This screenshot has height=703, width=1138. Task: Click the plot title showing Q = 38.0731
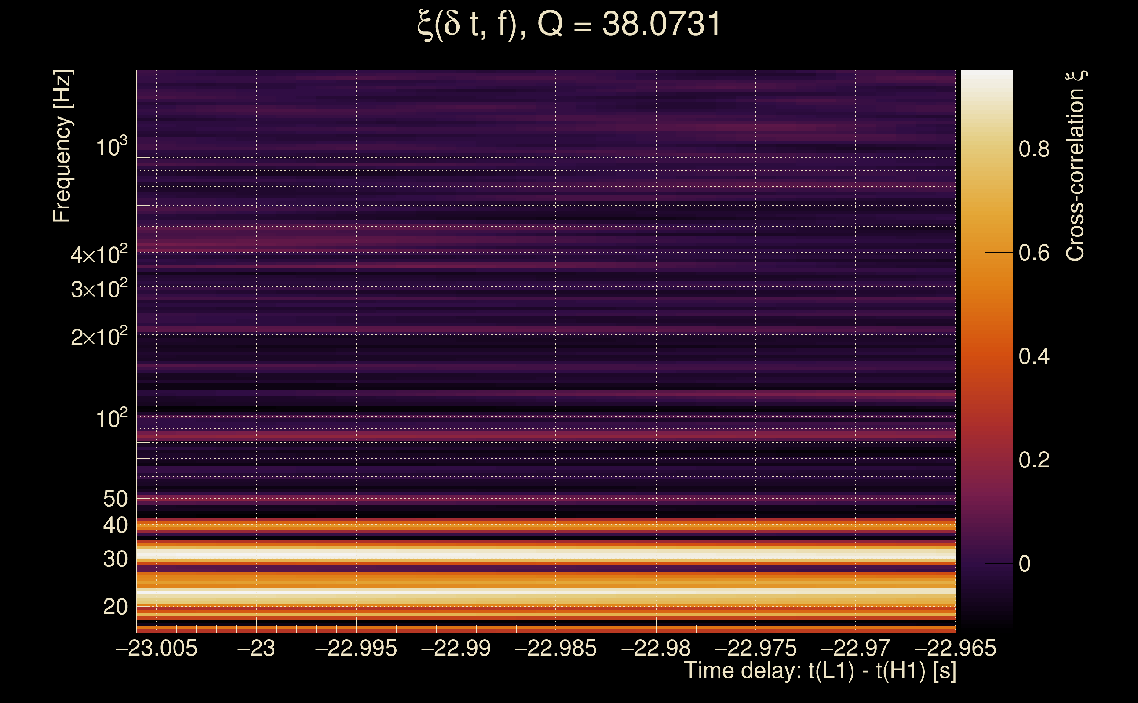coord(569,24)
